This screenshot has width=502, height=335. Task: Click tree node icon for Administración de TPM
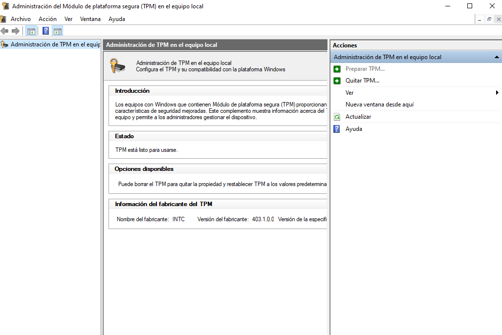pyautogui.click(x=4, y=44)
